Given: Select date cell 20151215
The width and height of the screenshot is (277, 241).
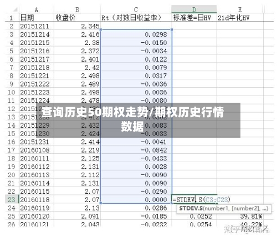Looking at the screenshot, I should coord(37,43).
